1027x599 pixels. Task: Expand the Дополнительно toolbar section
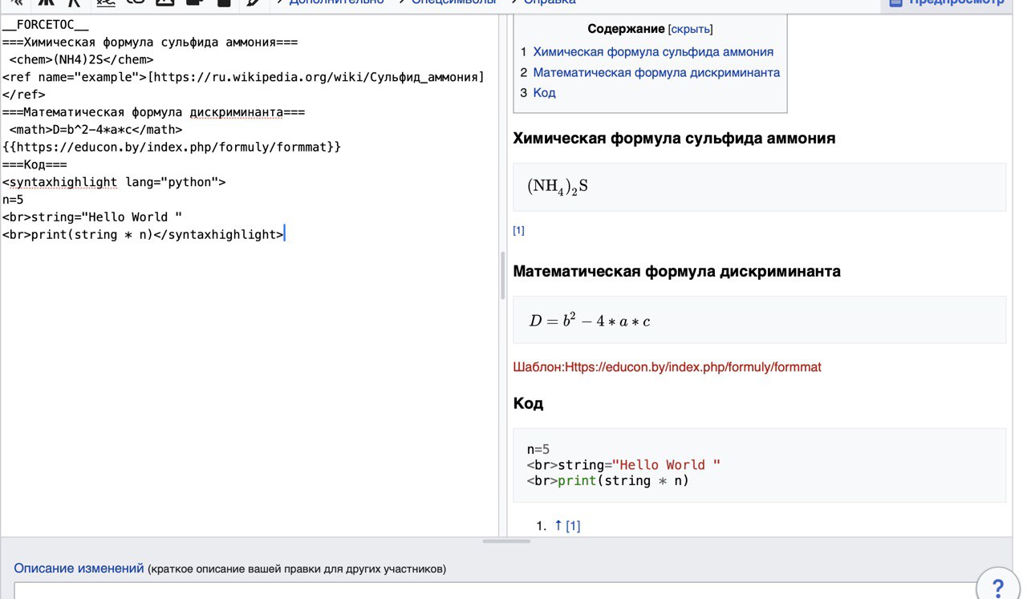(x=330, y=2)
